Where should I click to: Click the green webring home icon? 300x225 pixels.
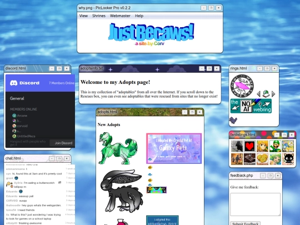point(266,94)
